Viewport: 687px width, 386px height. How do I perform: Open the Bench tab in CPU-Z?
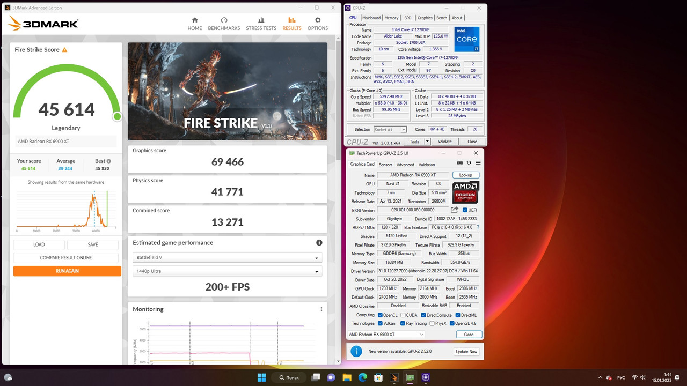(442, 18)
